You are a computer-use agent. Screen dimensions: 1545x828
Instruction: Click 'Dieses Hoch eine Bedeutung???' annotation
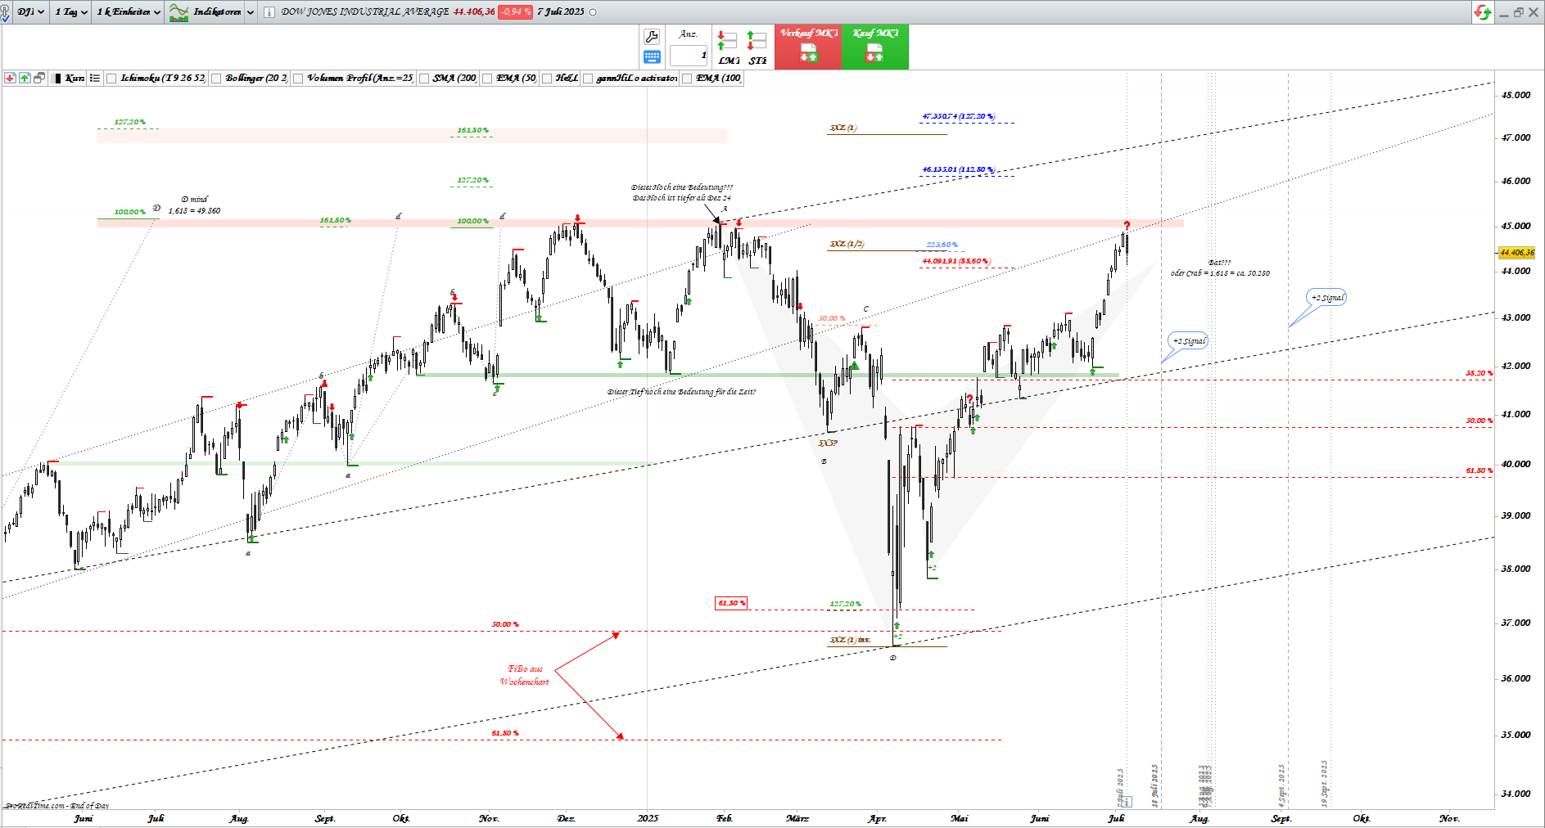[682, 187]
